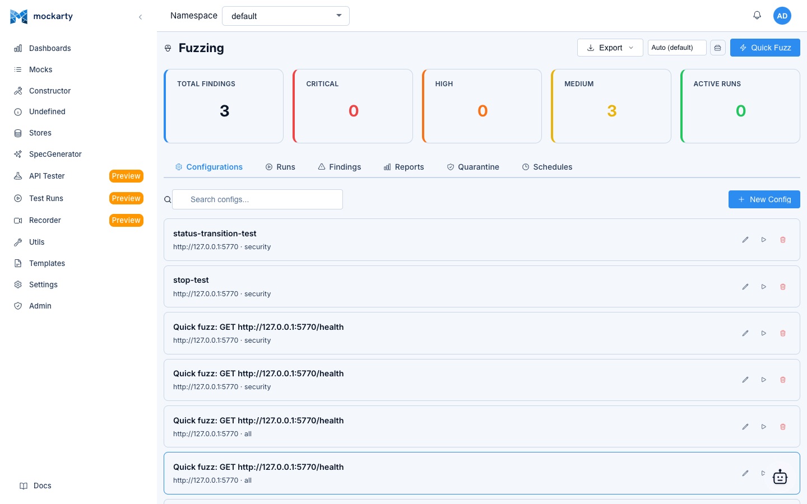Click the Fuzzing page title
This screenshot has height=504, width=807.
pyautogui.click(x=201, y=48)
